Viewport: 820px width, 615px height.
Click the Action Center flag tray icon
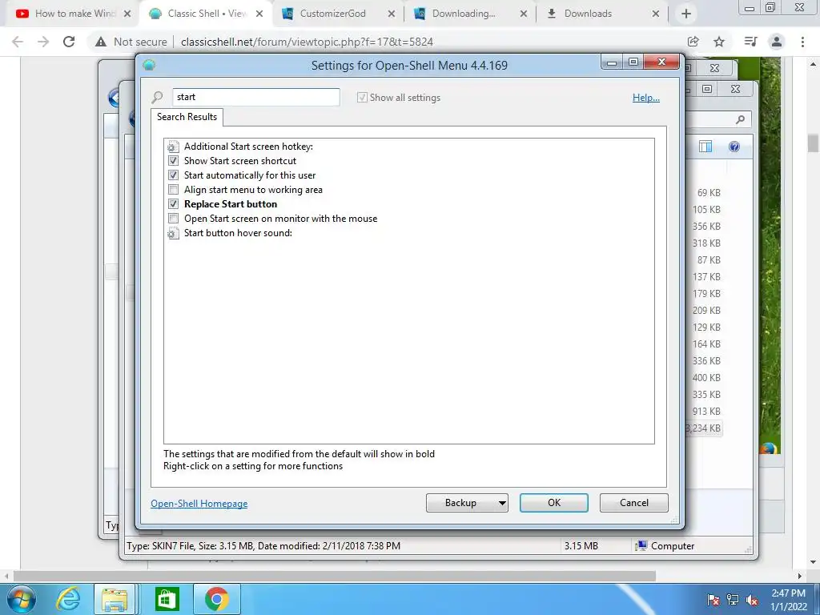pos(713,600)
